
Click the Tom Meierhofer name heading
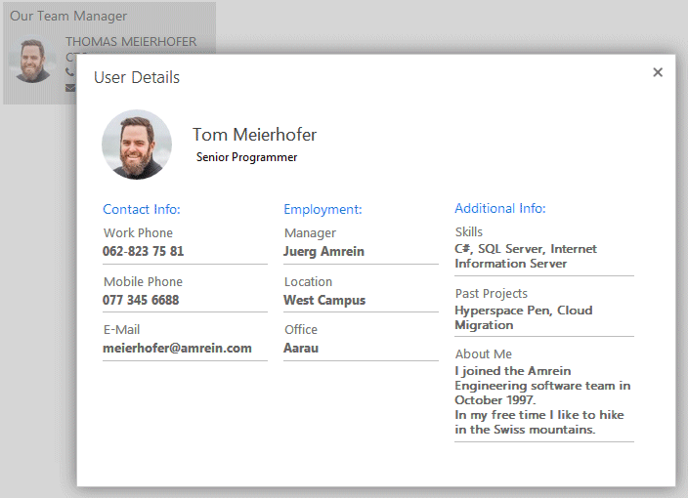pyautogui.click(x=254, y=135)
